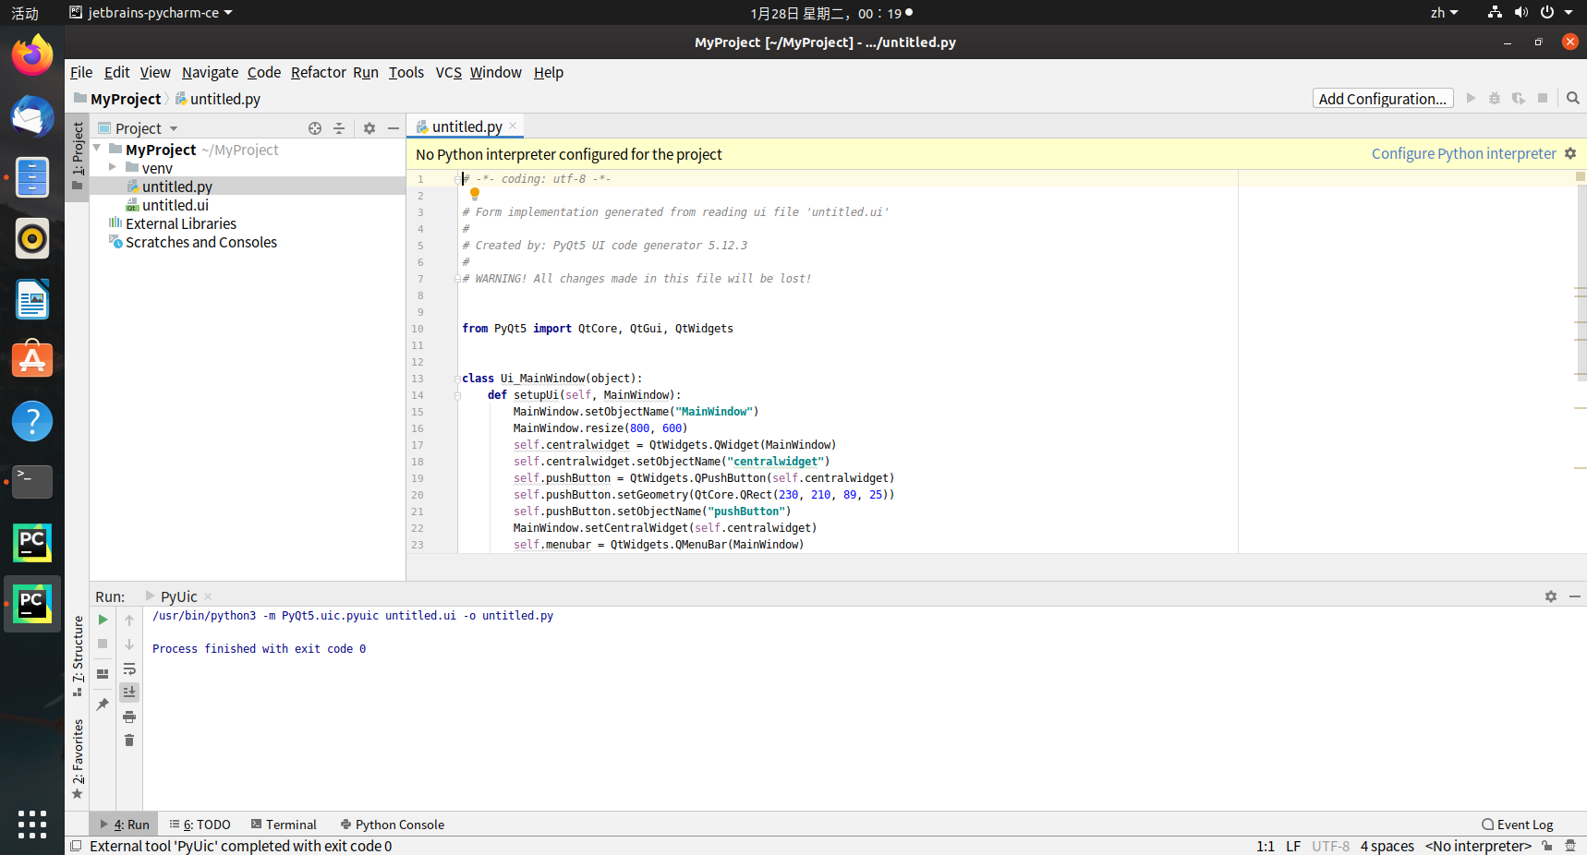Collapse all in Project panel toolbar
This screenshot has width=1587, height=855.
[x=339, y=128]
